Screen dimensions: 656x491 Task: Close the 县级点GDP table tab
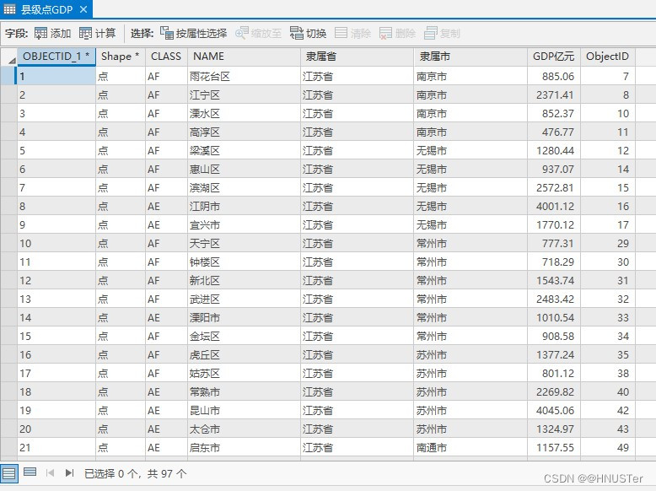tap(83, 9)
